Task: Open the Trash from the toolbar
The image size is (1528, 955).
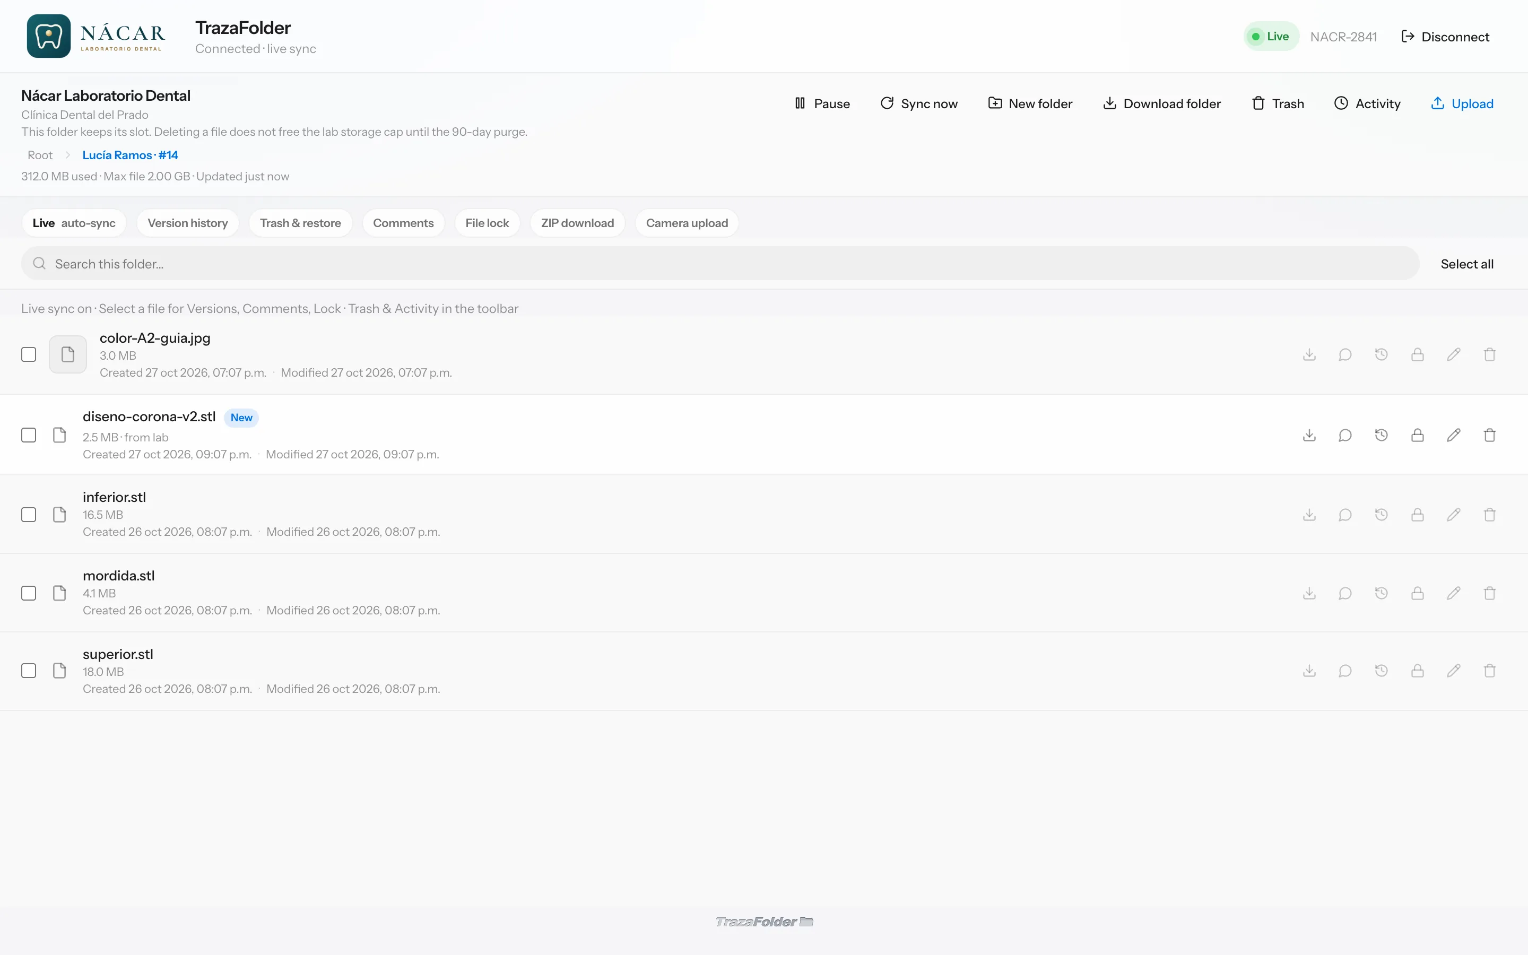Action: (x=1278, y=103)
